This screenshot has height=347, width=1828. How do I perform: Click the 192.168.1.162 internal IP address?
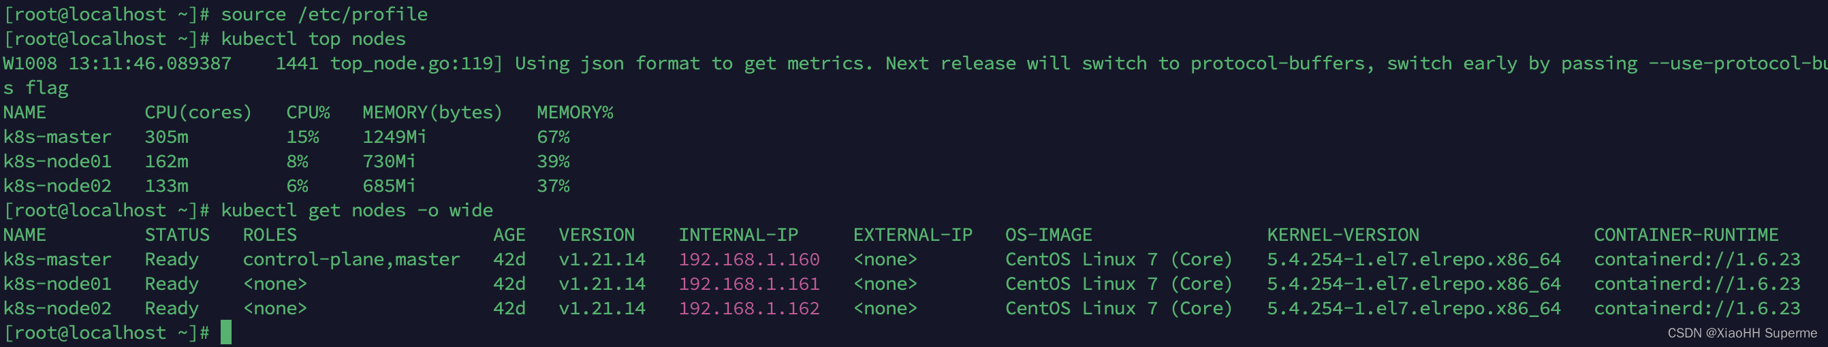[x=748, y=308]
